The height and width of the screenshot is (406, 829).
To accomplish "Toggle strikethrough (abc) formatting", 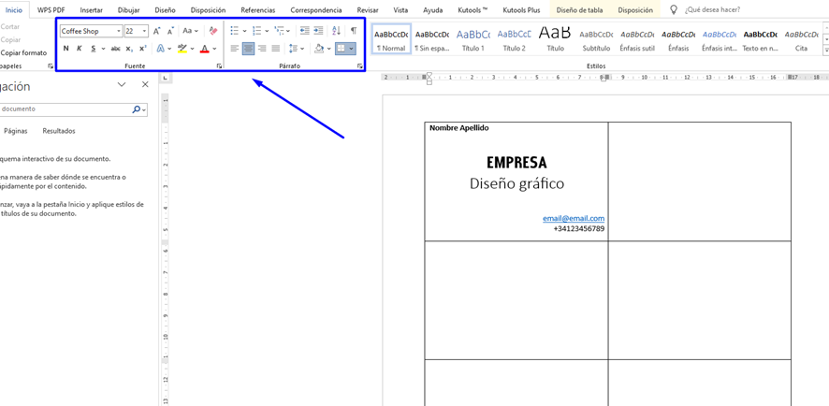I will pyautogui.click(x=115, y=49).
